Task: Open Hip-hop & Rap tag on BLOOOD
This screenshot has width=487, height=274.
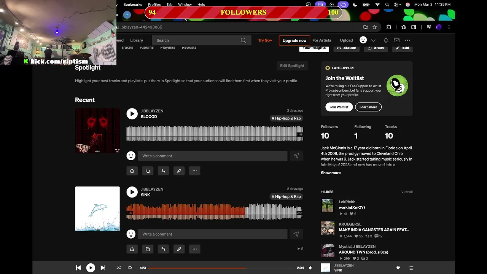Action: [286, 118]
